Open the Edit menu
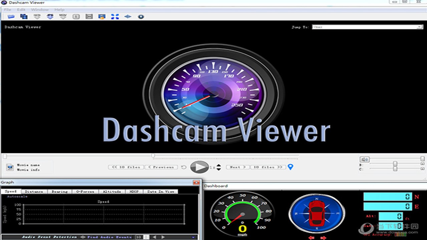The height and width of the screenshot is (240, 427). [x=21, y=10]
